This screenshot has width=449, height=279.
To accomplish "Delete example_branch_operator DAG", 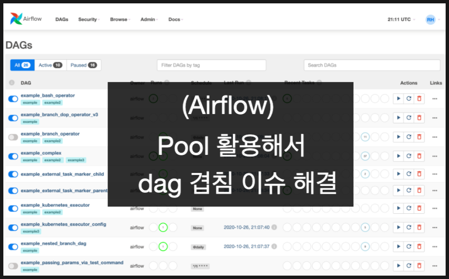I will tap(419, 137).
